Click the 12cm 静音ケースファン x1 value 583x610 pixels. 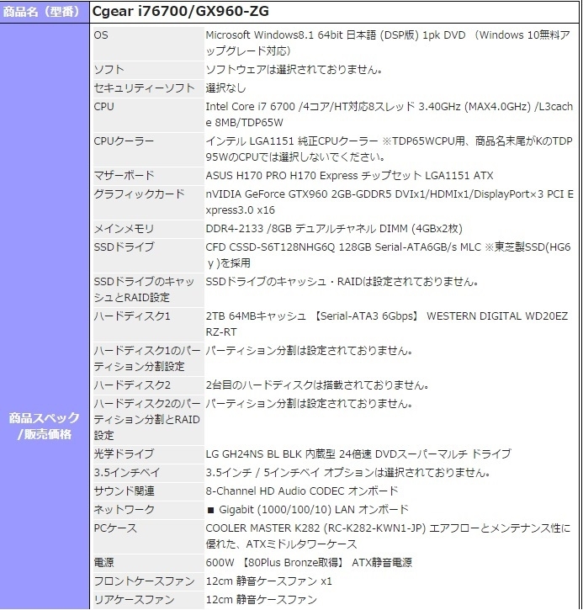pyautogui.click(x=268, y=581)
